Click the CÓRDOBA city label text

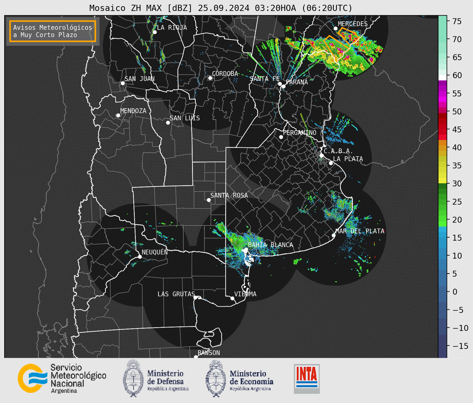[225, 74]
